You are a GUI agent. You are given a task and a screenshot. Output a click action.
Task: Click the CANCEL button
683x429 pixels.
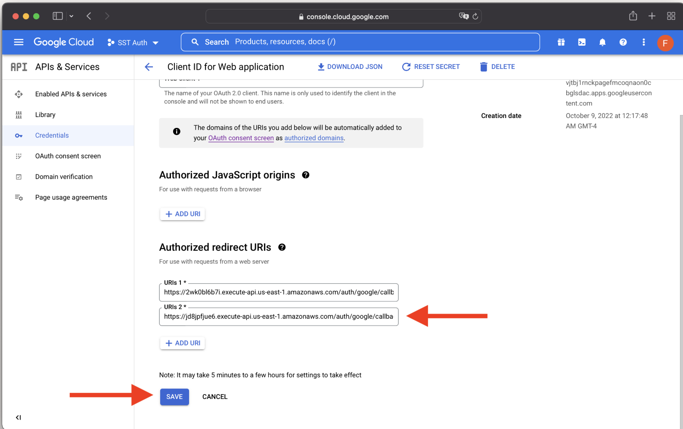tap(215, 397)
